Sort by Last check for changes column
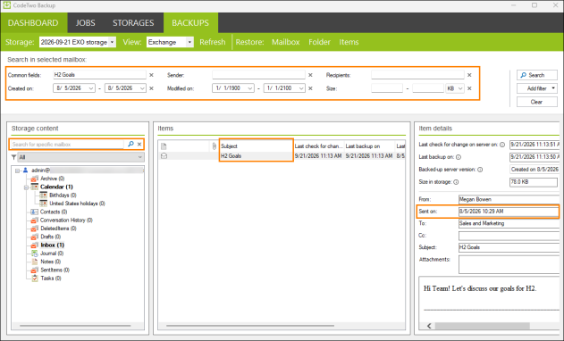This screenshot has height=341, width=564. click(318, 146)
